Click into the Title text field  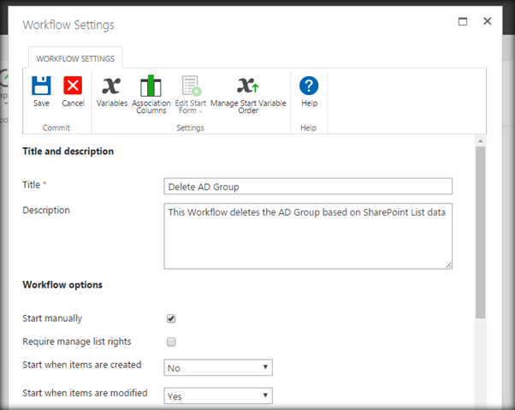(307, 187)
